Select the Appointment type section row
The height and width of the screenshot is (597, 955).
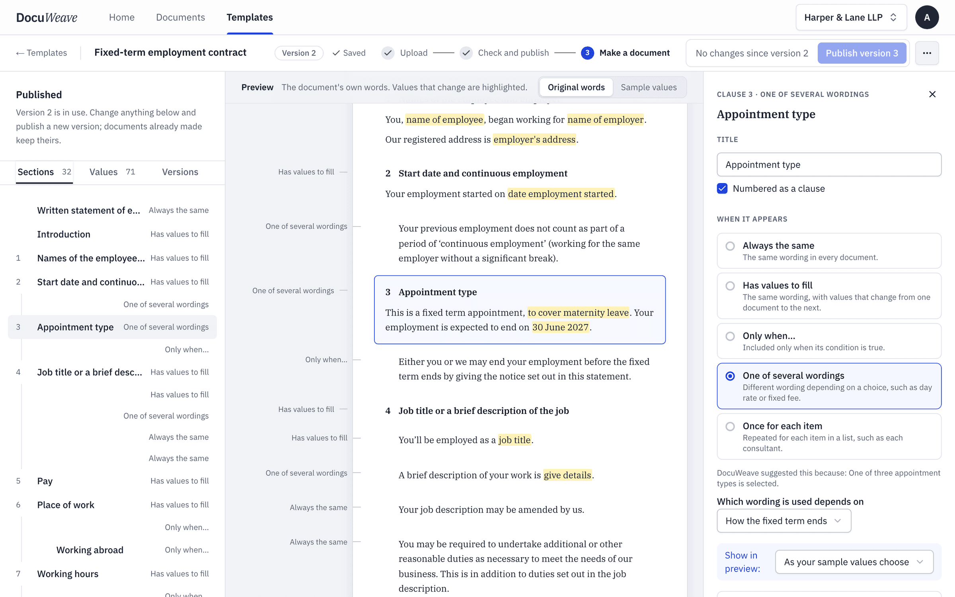112,327
